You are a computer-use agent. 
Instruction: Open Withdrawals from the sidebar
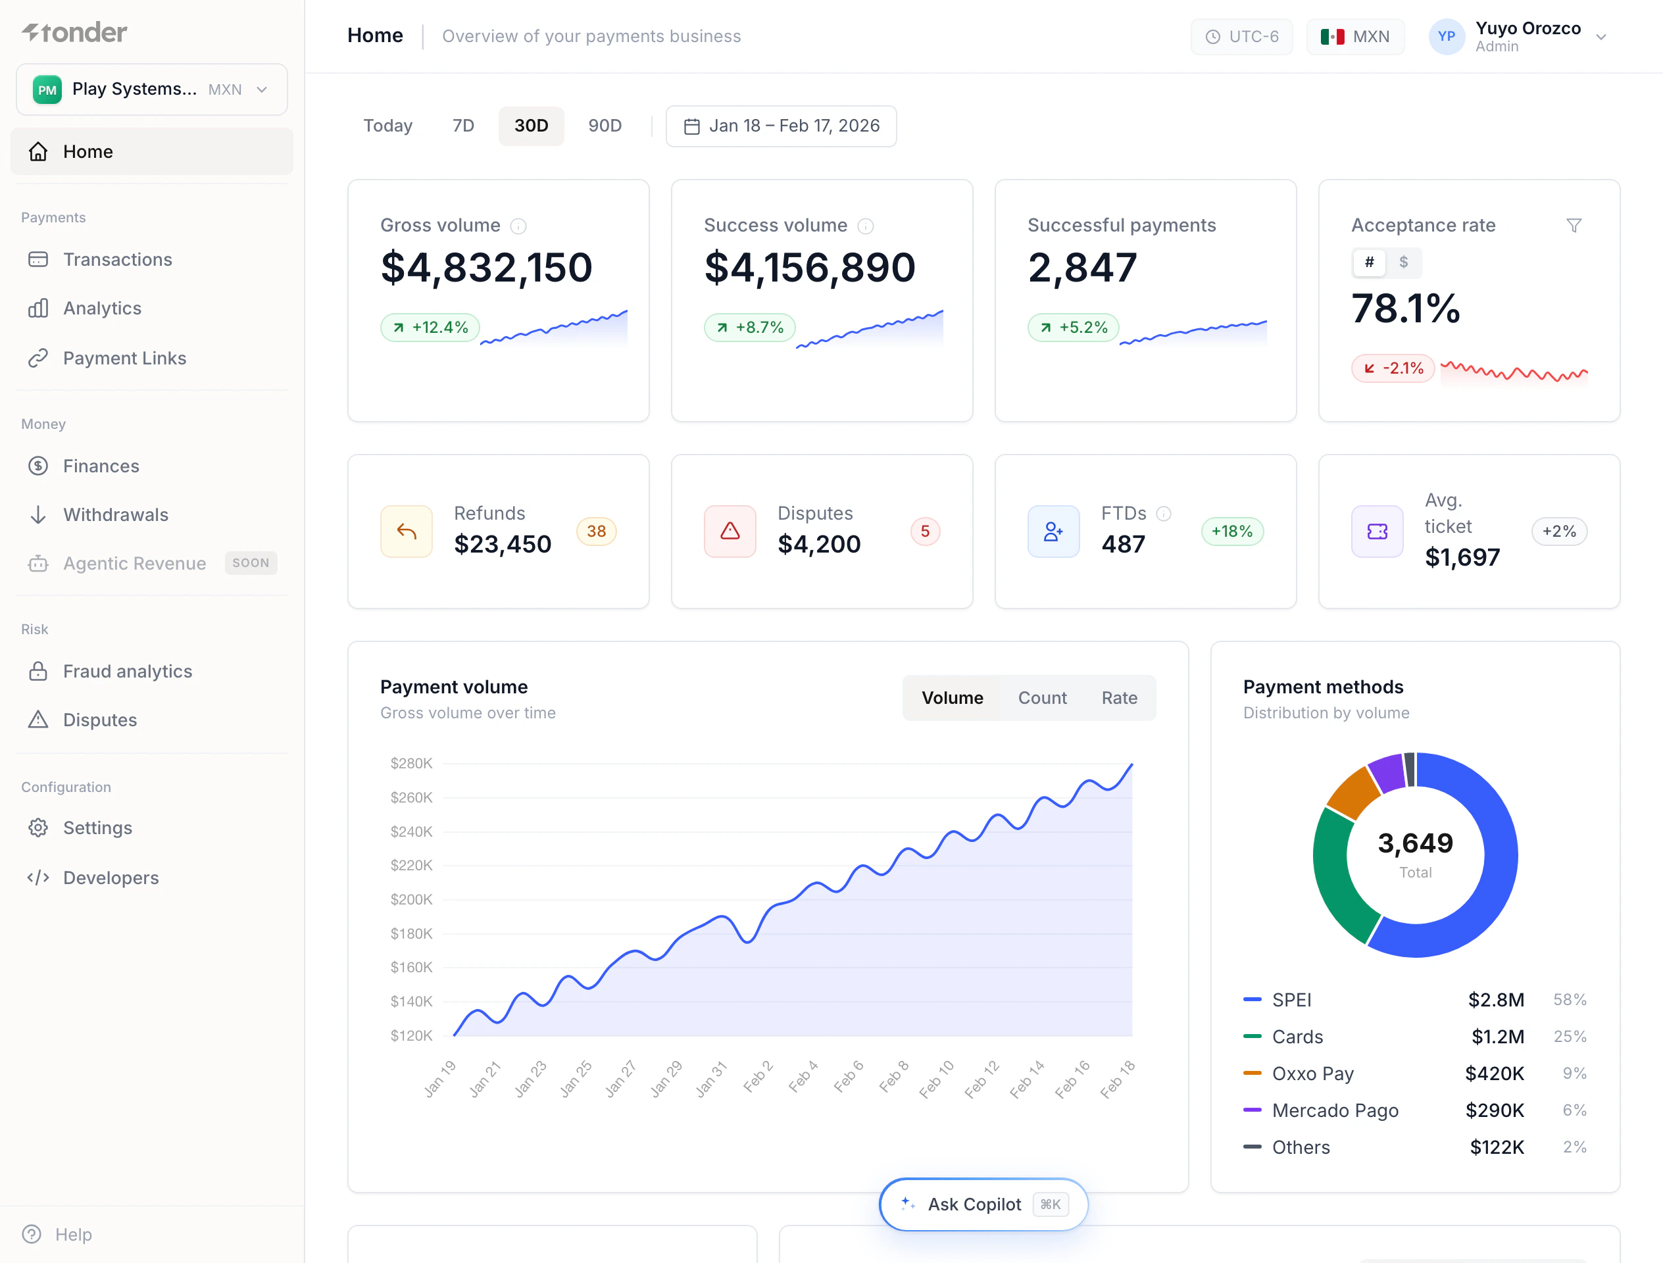[152, 515]
